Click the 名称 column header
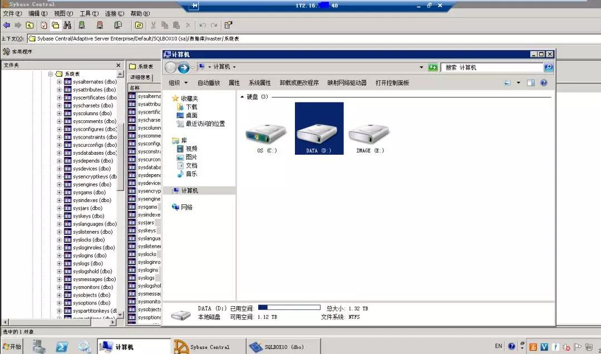 click(145, 88)
